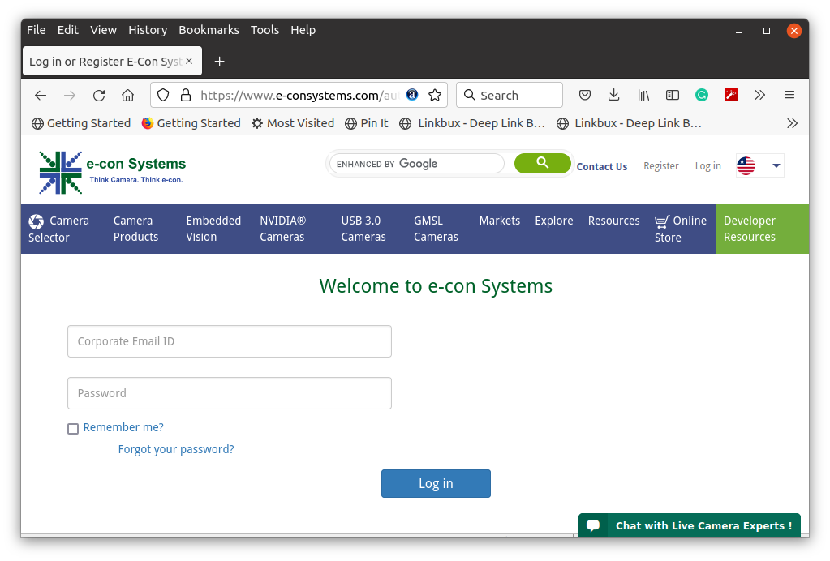Click the URL address bar
This screenshot has height=561, width=830.
(x=299, y=95)
